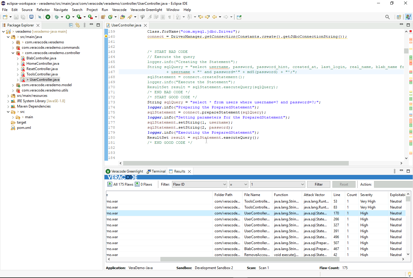Go to Next Annotation icon
This screenshot has width=413, height=278.
pyautogui.click(x=178, y=17)
